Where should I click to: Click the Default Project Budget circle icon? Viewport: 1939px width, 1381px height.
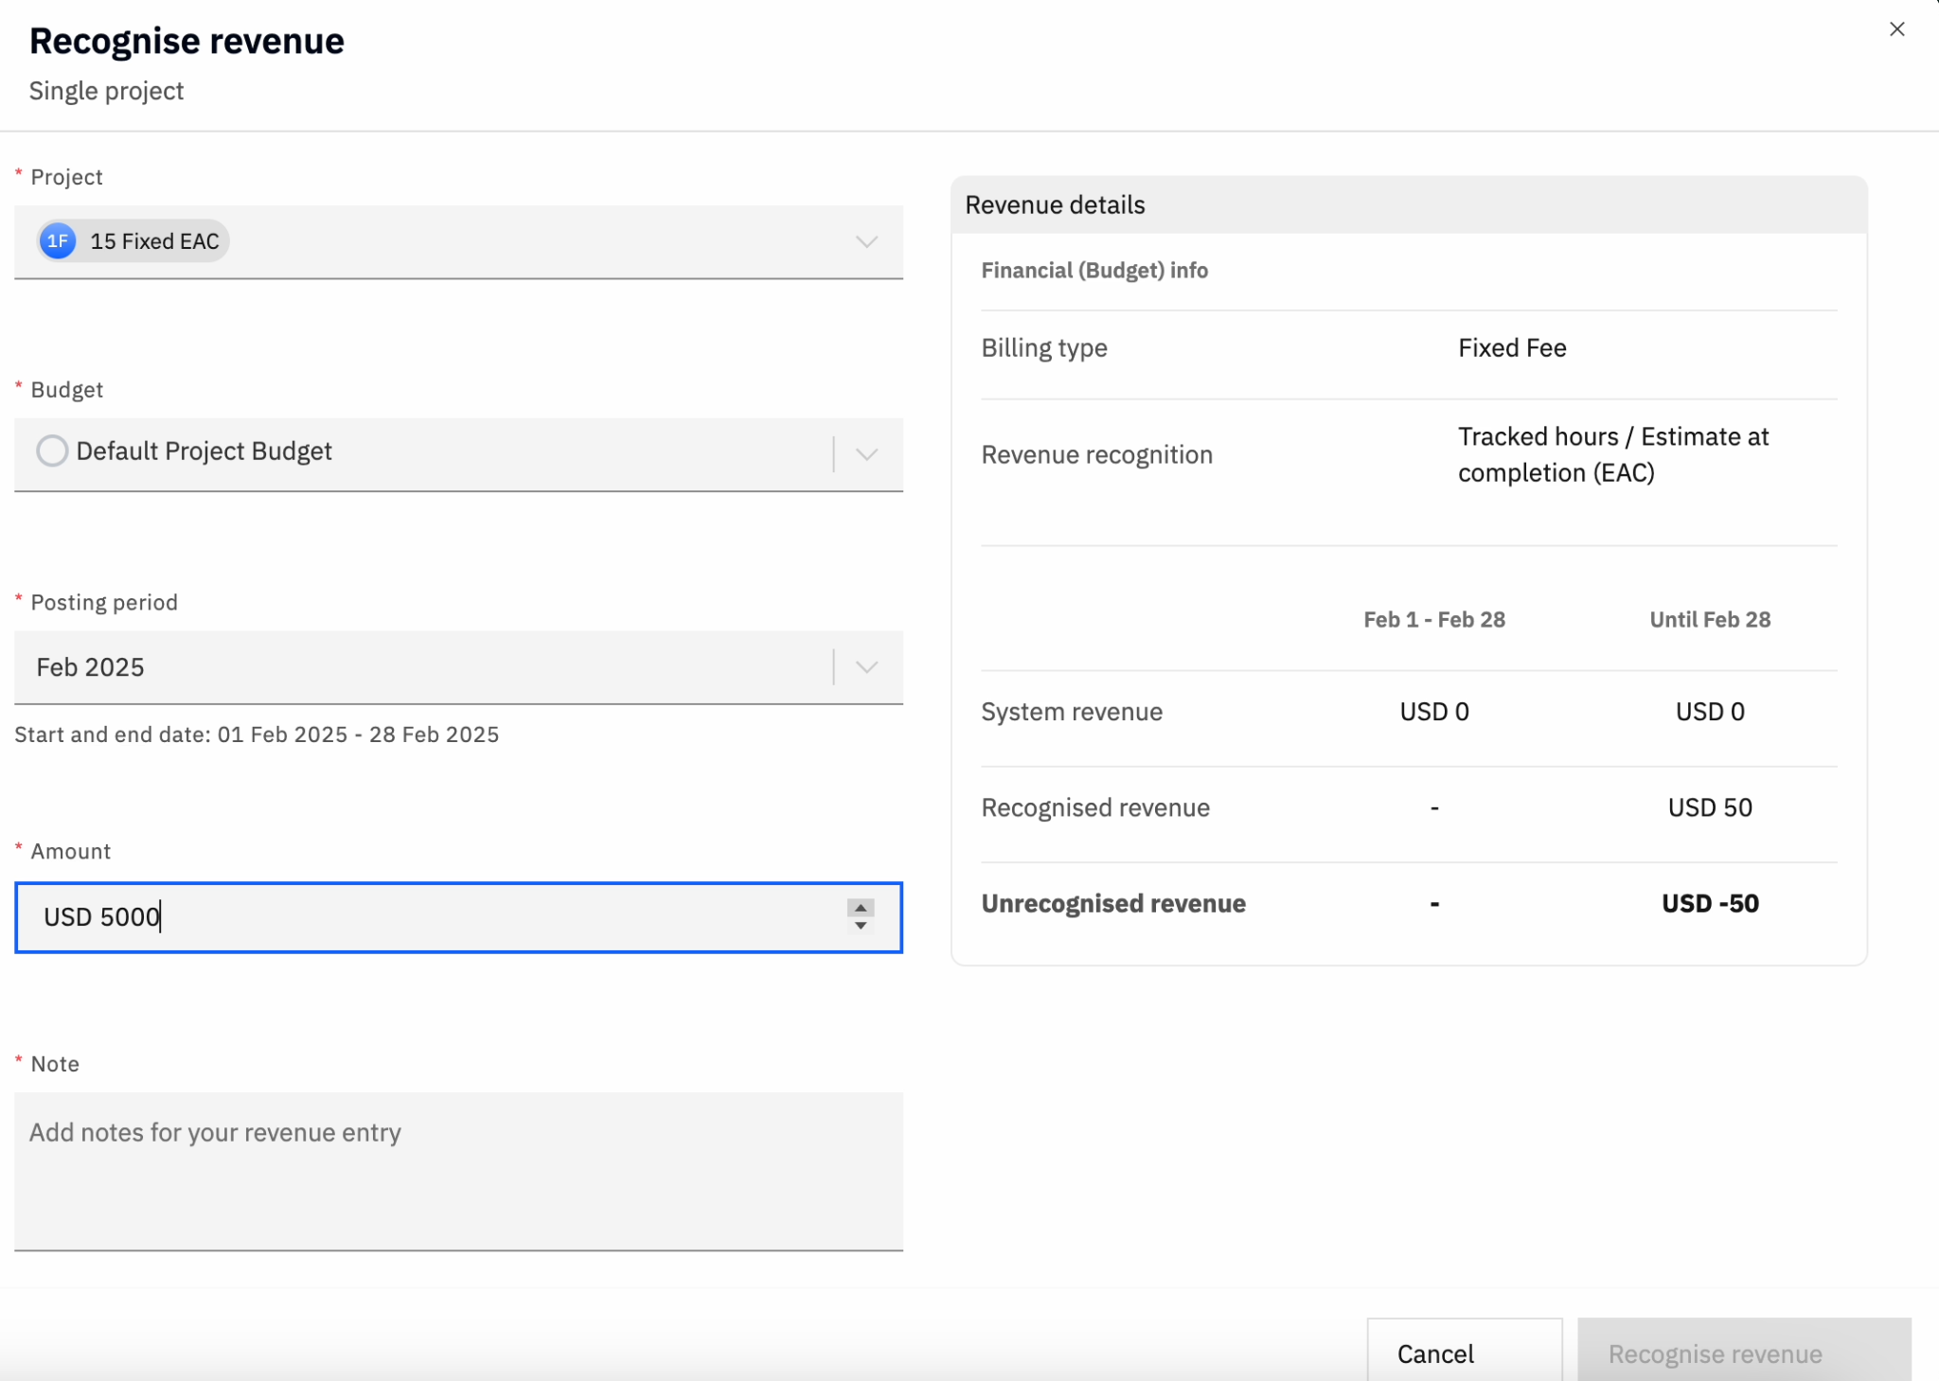(x=52, y=451)
